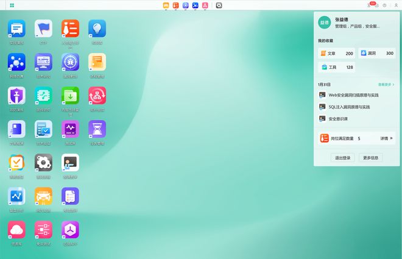Image resolution: width=402 pixels, height=259 pixels.
Task: Click the 益德 round avatar
Action: 324,23
